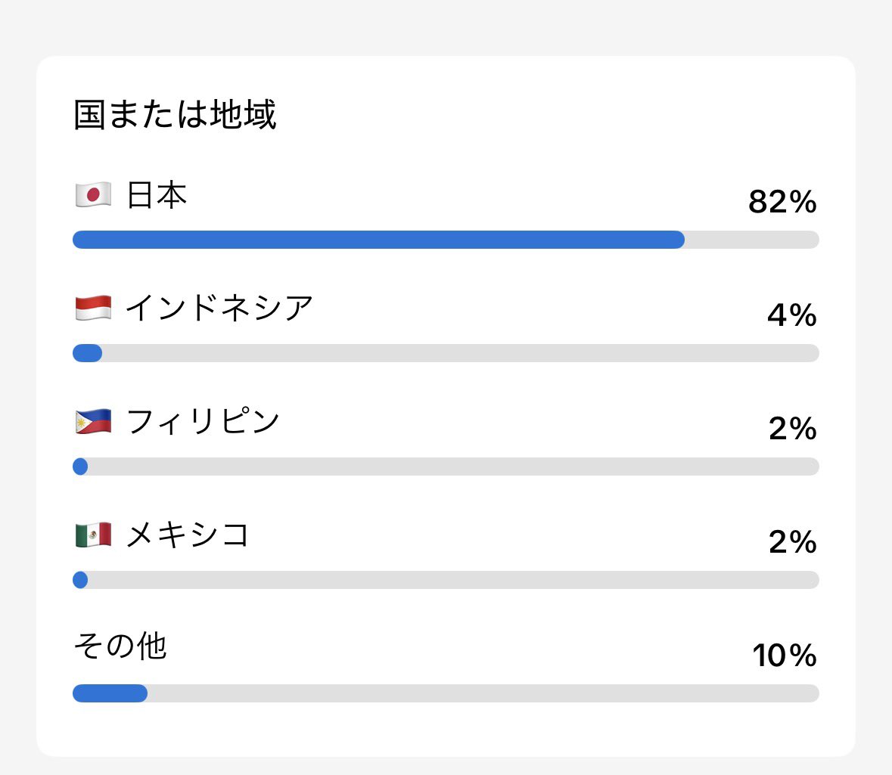Image resolution: width=892 pixels, height=775 pixels.
Task: Click the 4% value for Indonesia
Action: (x=792, y=315)
